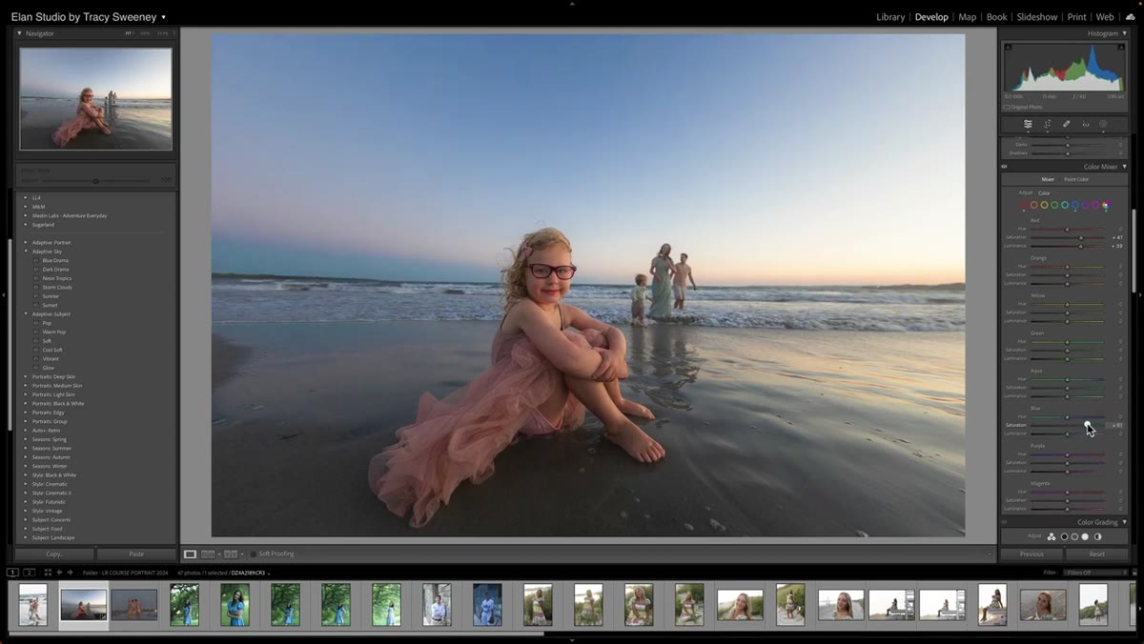
Task: Click the Red Saturation slider handle
Action: tap(1080, 237)
